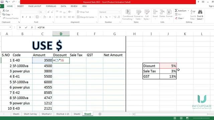Click AutoSum sigma button
The width and height of the screenshot is (214, 120).
181,11
